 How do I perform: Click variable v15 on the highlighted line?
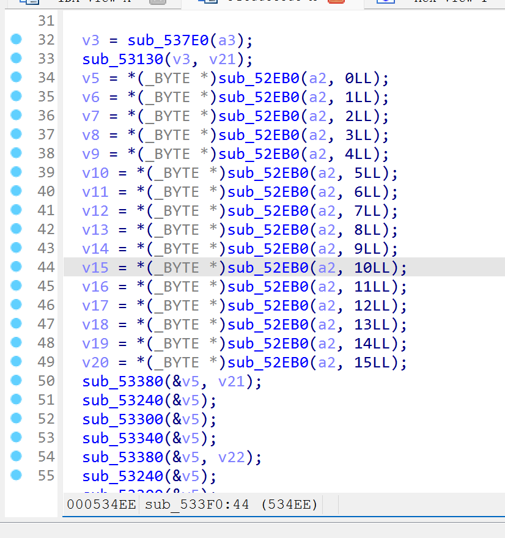coord(95,268)
